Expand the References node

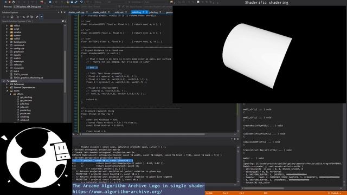7,84
